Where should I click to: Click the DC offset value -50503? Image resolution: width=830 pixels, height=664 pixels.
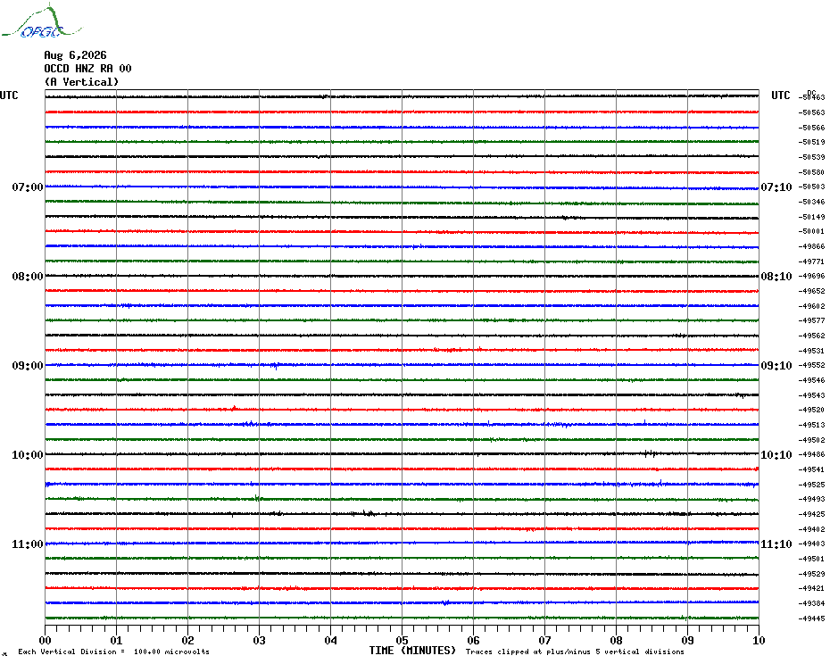[x=811, y=187]
